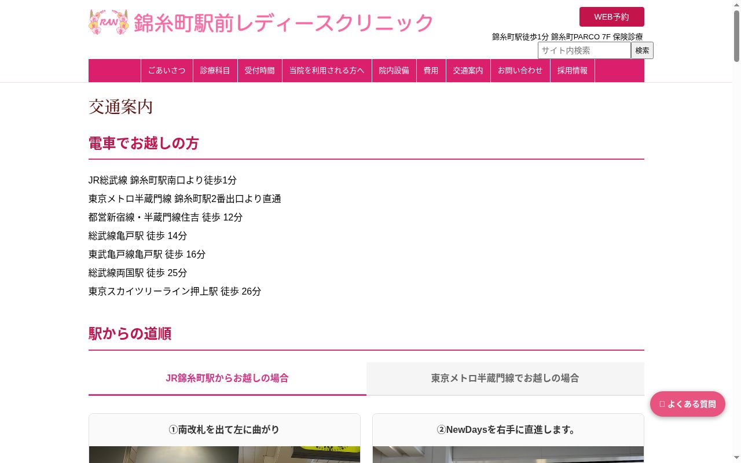
Task: Click the text 総武線両国駅 徒歩 25分
Action: click(x=138, y=273)
